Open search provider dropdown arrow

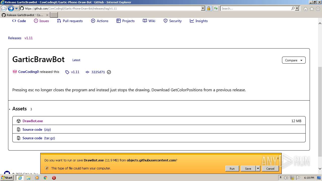[297, 9]
